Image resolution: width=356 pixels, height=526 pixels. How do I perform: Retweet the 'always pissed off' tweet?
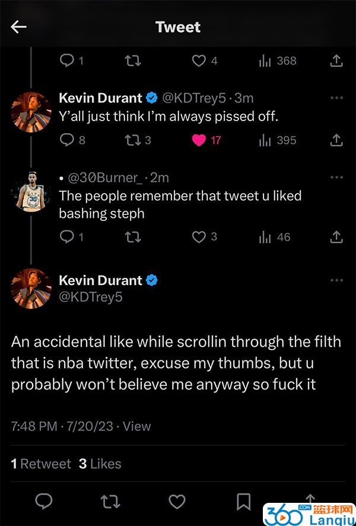coord(133,140)
